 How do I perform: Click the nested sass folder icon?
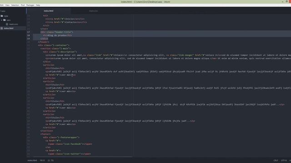[x=5, y=20]
